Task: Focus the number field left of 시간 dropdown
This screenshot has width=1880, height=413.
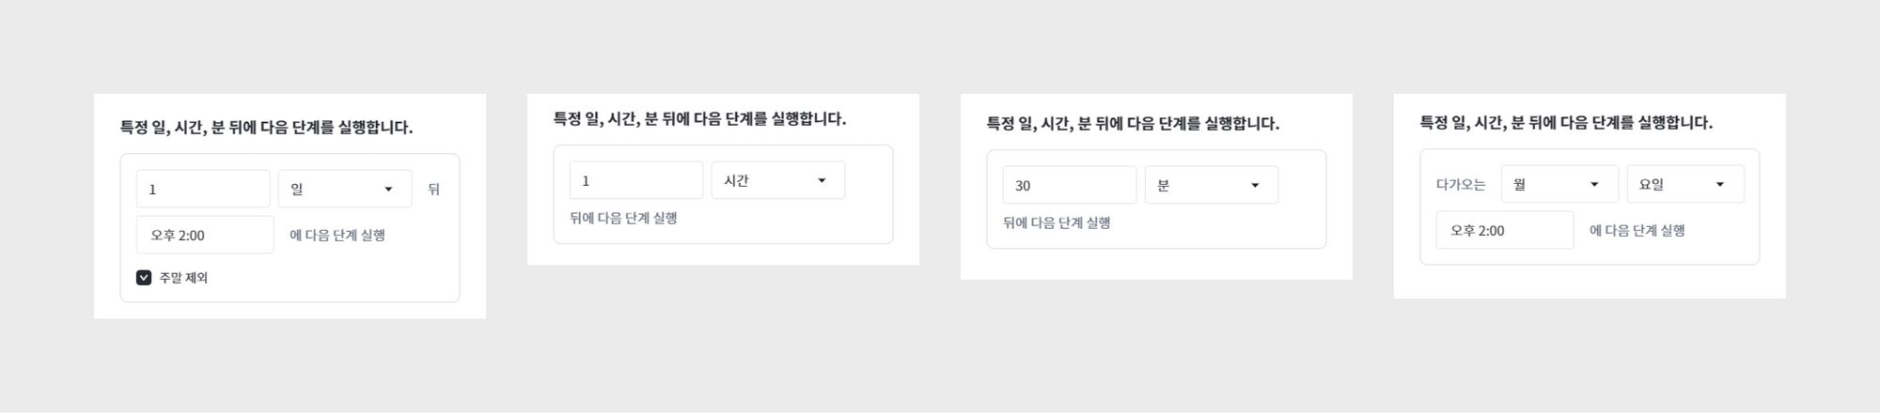Action: (636, 181)
